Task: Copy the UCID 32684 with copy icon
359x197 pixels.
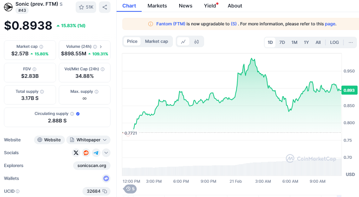Action: pyautogui.click(x=105, y=191)
